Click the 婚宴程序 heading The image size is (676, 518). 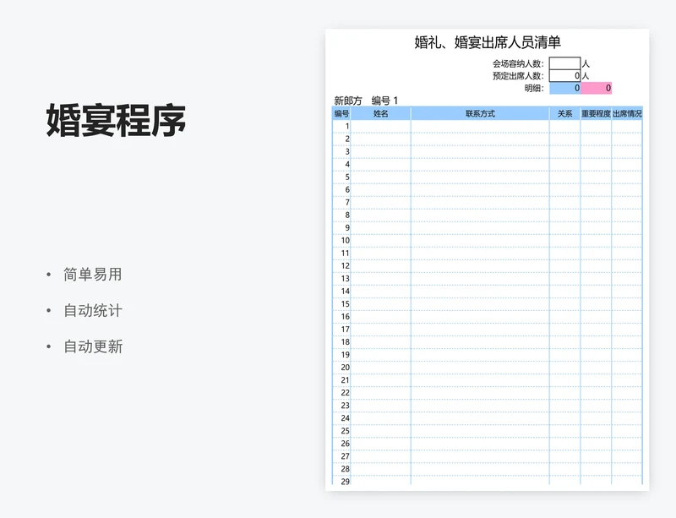point(116,120)
